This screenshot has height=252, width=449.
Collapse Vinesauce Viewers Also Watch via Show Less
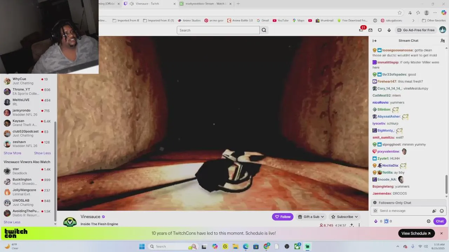point(12,222)
